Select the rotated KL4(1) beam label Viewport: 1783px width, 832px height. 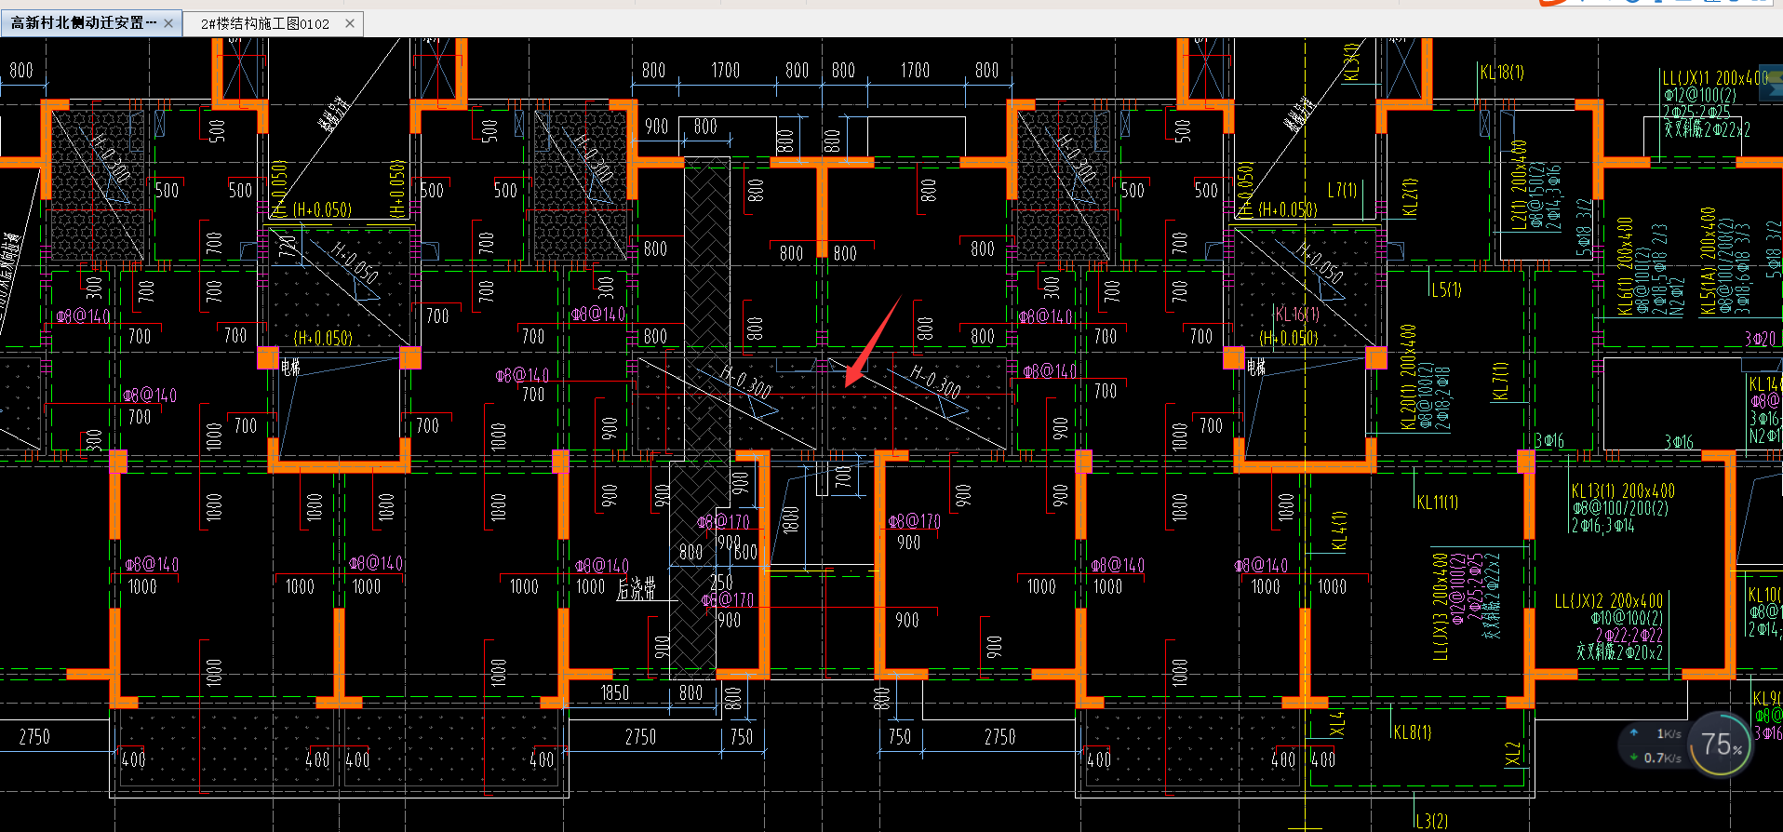click(x=1338, y=530)
